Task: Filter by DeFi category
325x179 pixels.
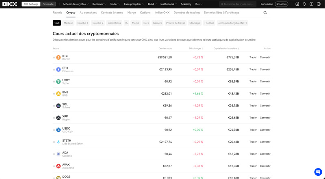Action: [x=146, y=23]
